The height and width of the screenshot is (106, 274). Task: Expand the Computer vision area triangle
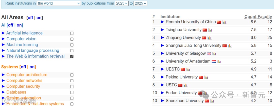[x=3, y=39]
